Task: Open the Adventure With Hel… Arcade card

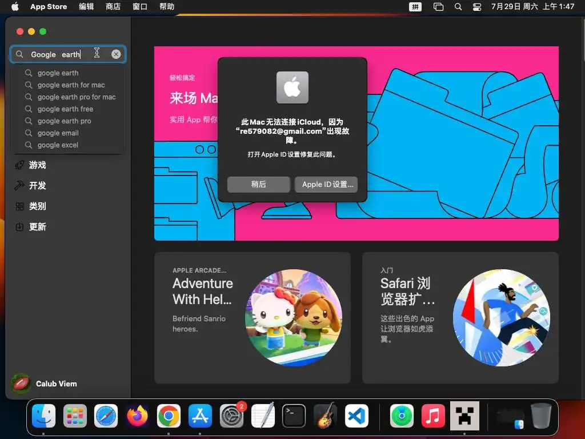Action: (252, 318)
